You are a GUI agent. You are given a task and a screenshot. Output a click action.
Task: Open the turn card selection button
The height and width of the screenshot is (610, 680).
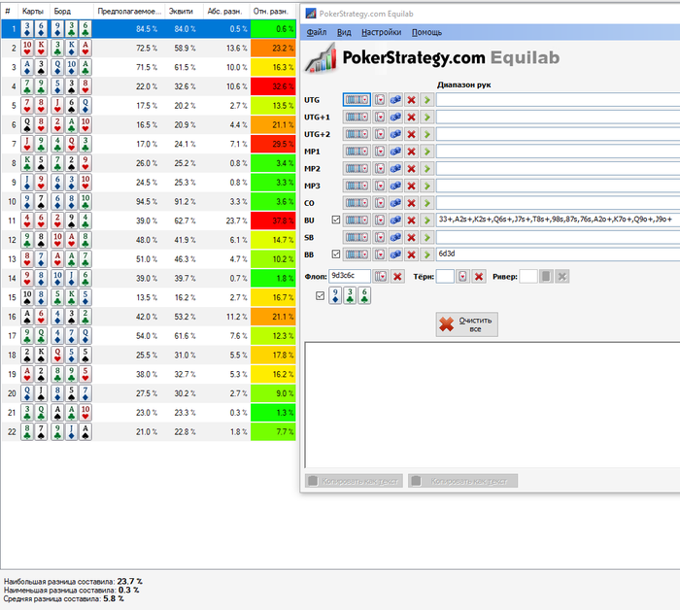click(x=462, y=276)
